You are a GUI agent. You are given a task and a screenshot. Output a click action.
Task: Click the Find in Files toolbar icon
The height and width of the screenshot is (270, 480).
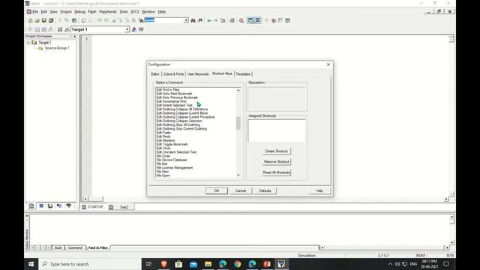(x=141, y=20)
